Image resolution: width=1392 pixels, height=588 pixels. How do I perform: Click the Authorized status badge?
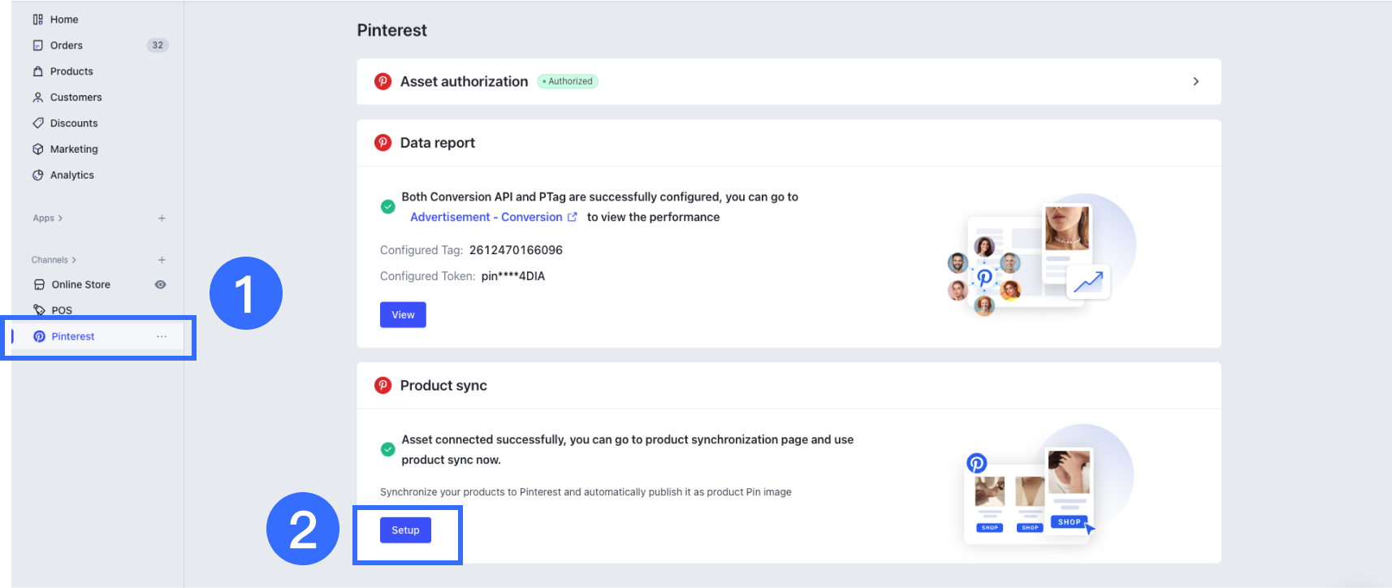567,81
